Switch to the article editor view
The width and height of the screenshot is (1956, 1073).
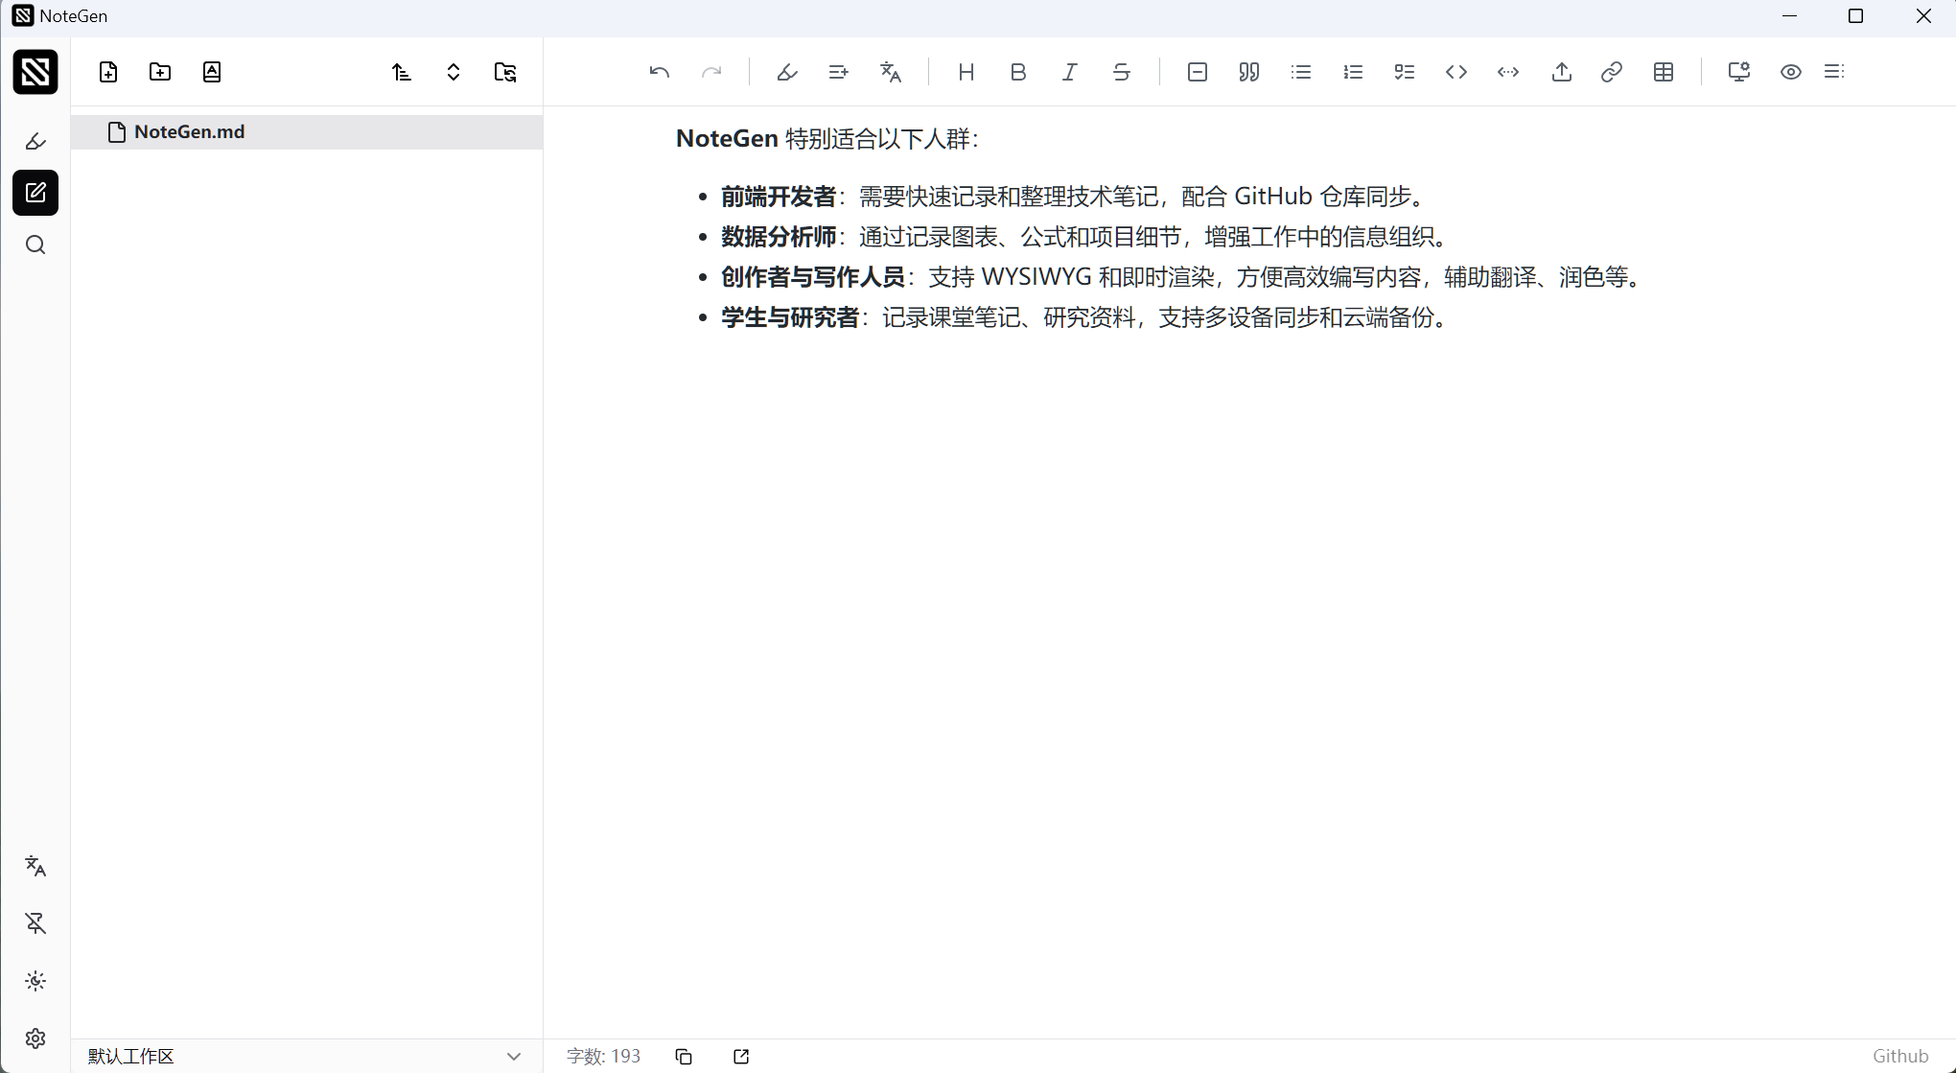pyautogui.click(x=35, y=193)
